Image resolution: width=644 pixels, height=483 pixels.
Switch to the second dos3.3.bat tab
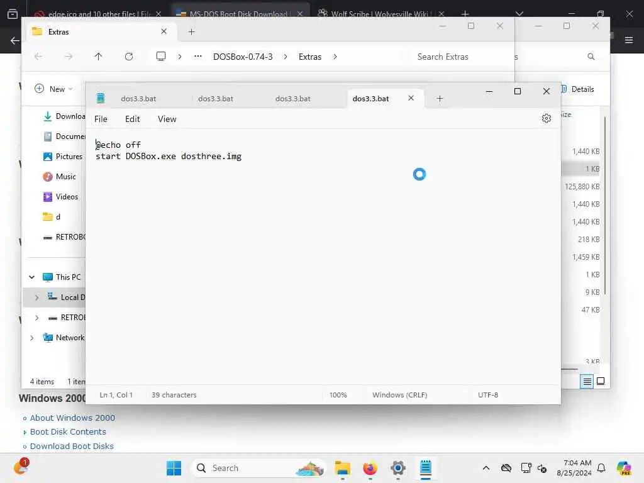[x=216, y=99]
